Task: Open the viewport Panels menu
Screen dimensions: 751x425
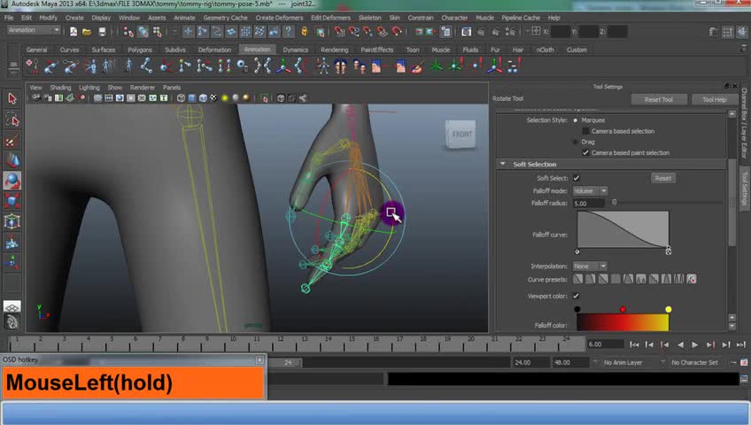Action: click(x=172, y=88)
